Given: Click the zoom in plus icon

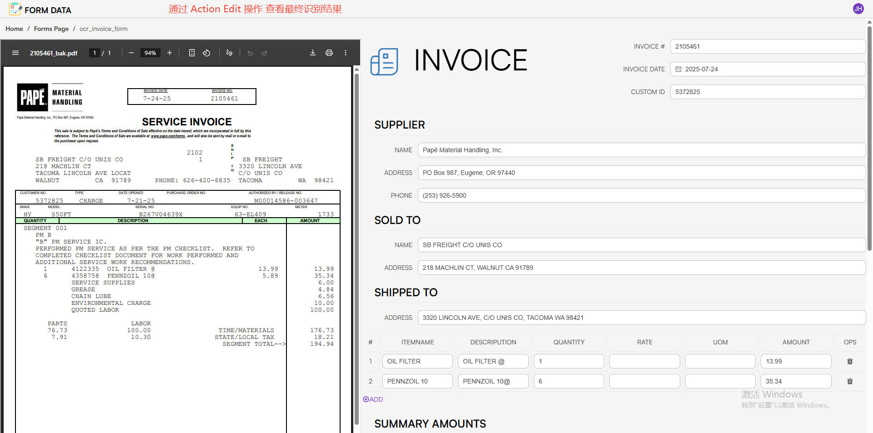Looking at the screenshot, I should (x=170, y=53).
